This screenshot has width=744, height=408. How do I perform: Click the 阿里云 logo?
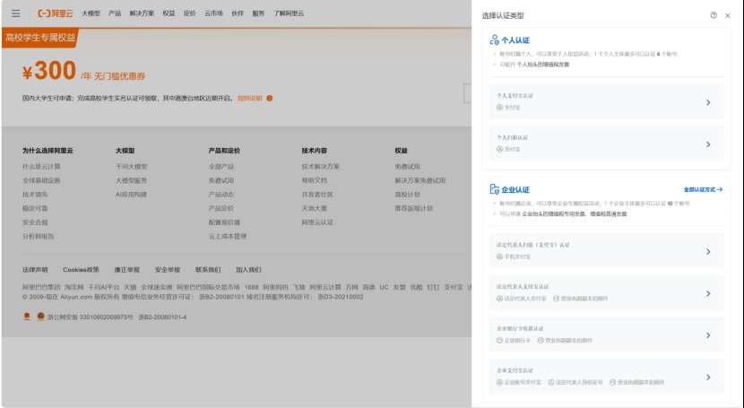coord(56,13)
